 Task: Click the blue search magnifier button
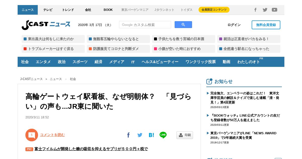(x=183, y=24)
